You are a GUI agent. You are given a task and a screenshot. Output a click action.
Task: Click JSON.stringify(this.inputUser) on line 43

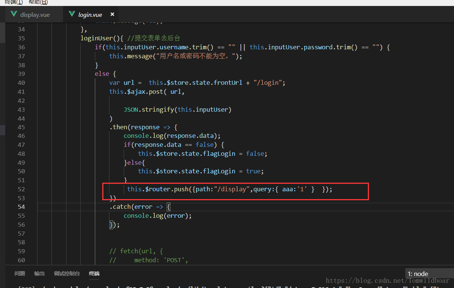(178, 109)
